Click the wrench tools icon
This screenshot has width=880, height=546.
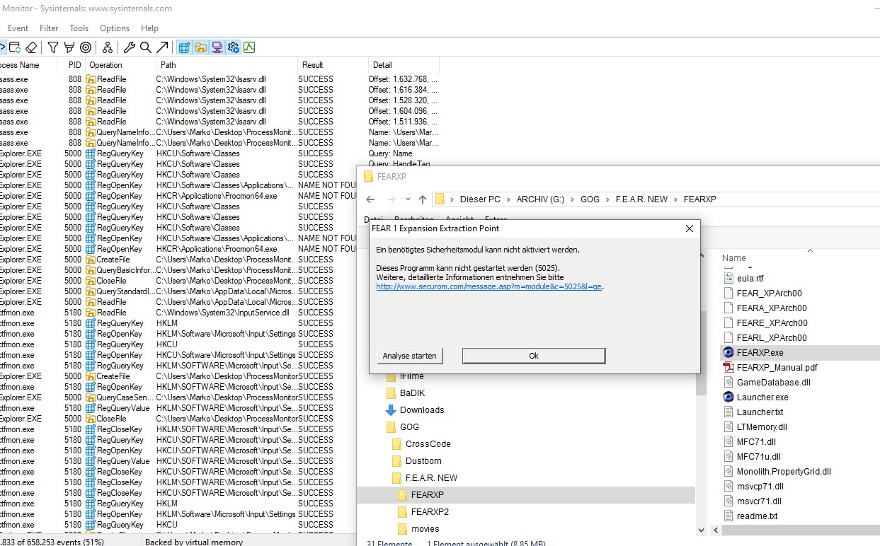click(130, 47)
